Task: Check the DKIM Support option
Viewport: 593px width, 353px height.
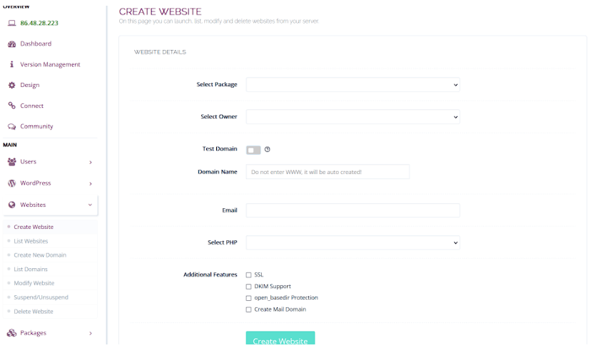Action: [x=248, y=287]
